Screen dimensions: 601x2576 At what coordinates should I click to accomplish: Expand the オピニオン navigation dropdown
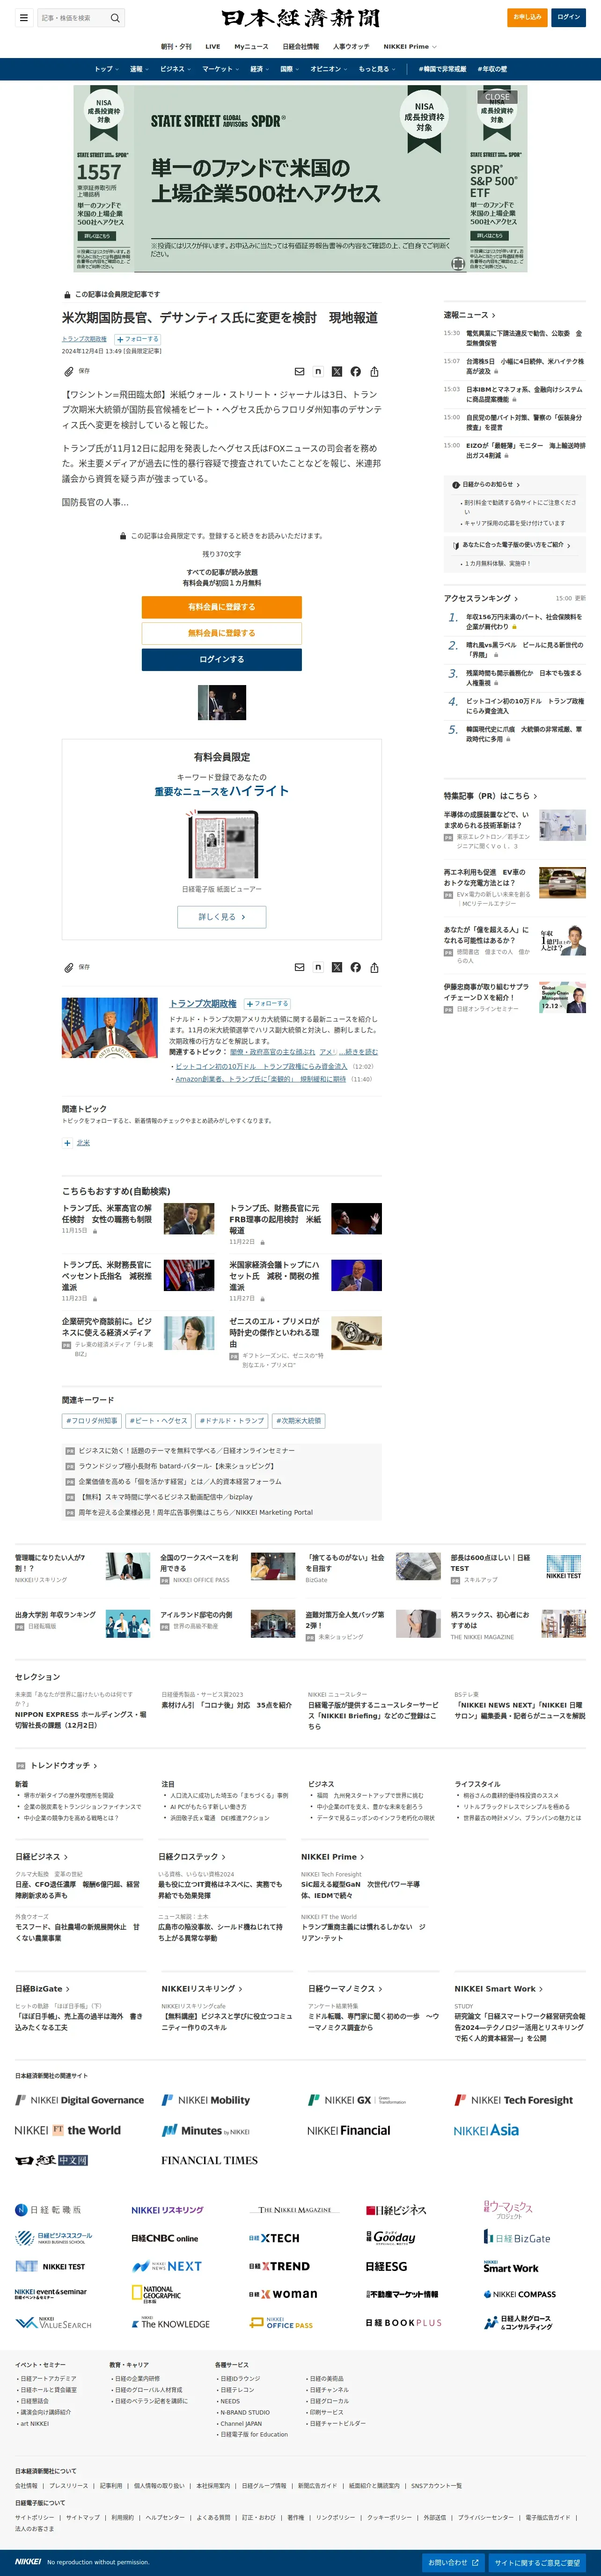[x=329, y=69]
